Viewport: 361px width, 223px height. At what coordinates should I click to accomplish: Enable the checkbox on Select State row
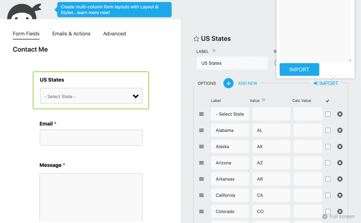tap(328, 114)
